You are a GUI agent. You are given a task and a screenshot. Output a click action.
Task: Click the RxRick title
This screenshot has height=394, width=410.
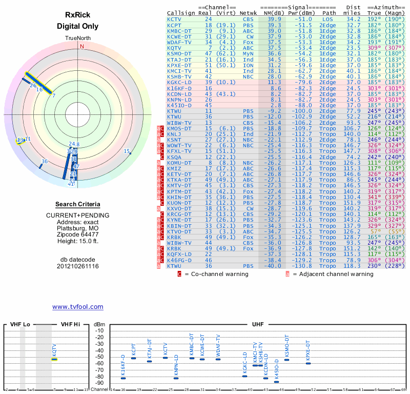coord(78,15)
